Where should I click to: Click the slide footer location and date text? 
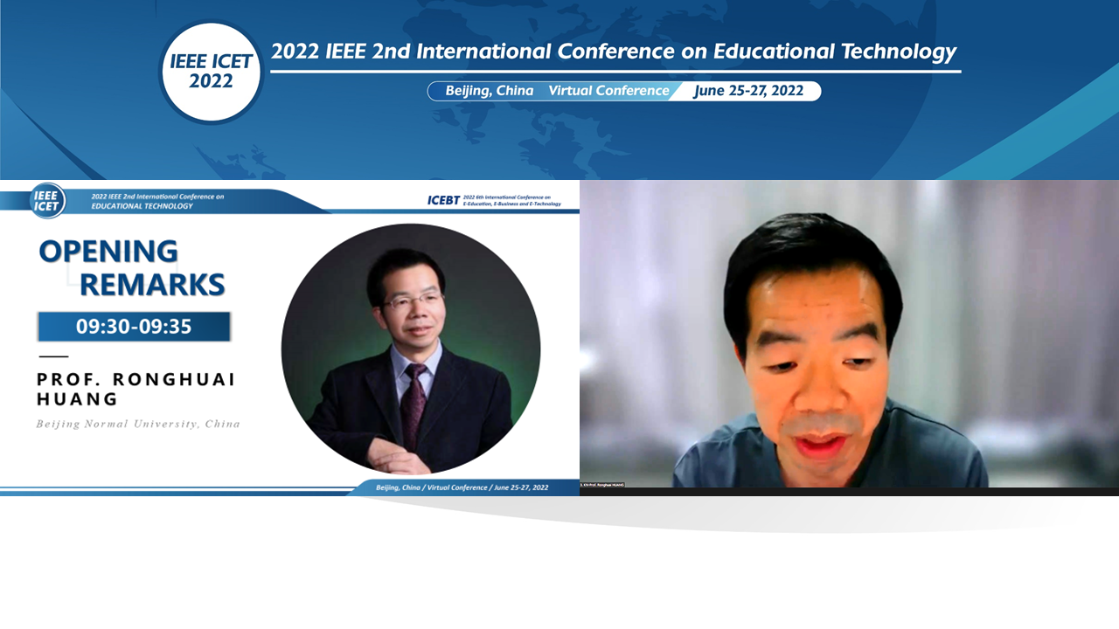click(x=462, y=487)
